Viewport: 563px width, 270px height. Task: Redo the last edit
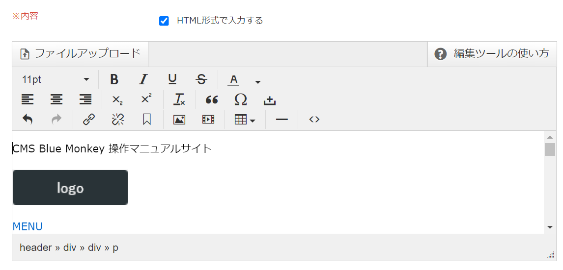56,119
